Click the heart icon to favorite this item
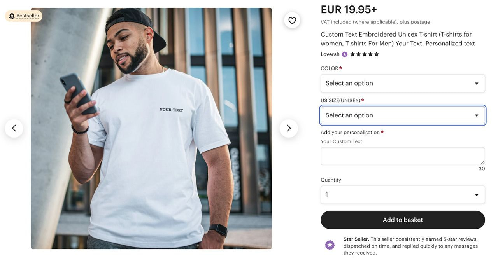This screenshot has height=262, width=498. tap(292, 20)
